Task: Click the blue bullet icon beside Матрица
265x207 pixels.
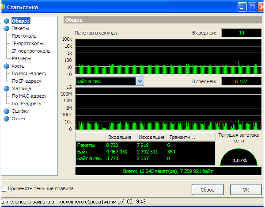Action: tap(7, 88)
